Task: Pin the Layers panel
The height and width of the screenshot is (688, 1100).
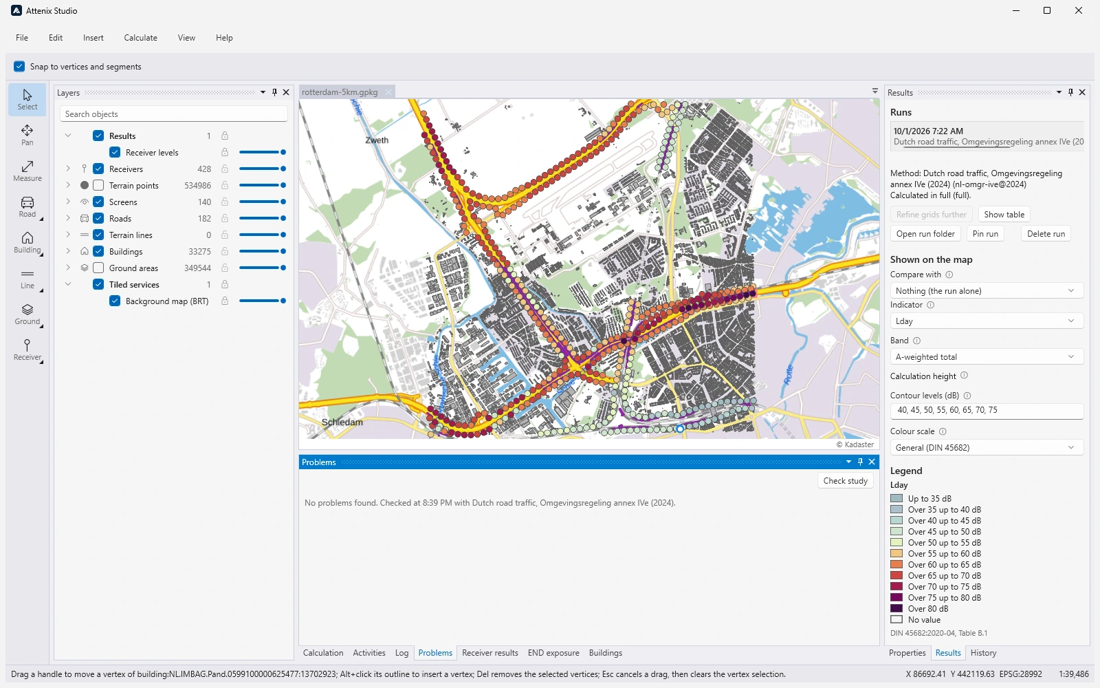Action: click(x=274, y=92)
